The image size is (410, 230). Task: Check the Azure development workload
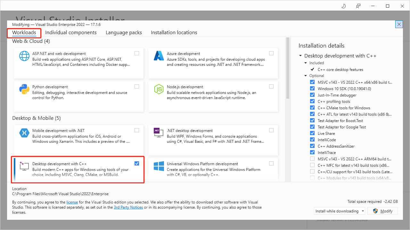(271, 53)
